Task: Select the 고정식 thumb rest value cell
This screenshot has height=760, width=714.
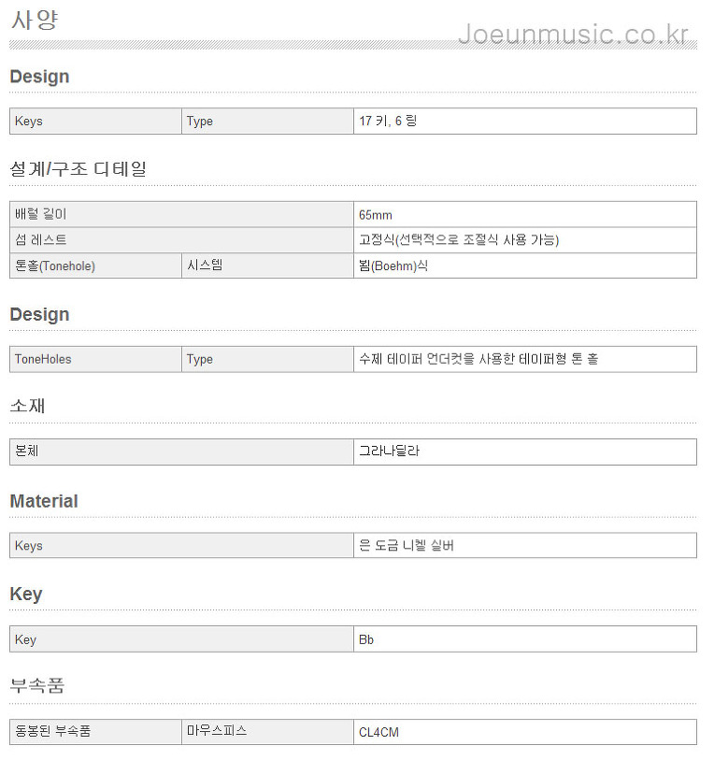Action: pyautogui.click(x=525, y=240)
